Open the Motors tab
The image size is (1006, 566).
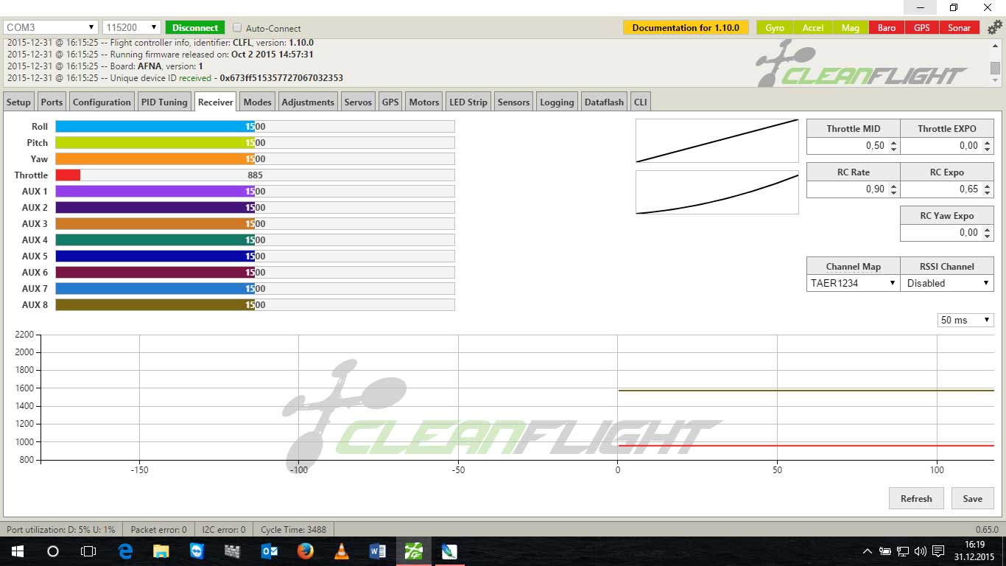click(423, 102)
